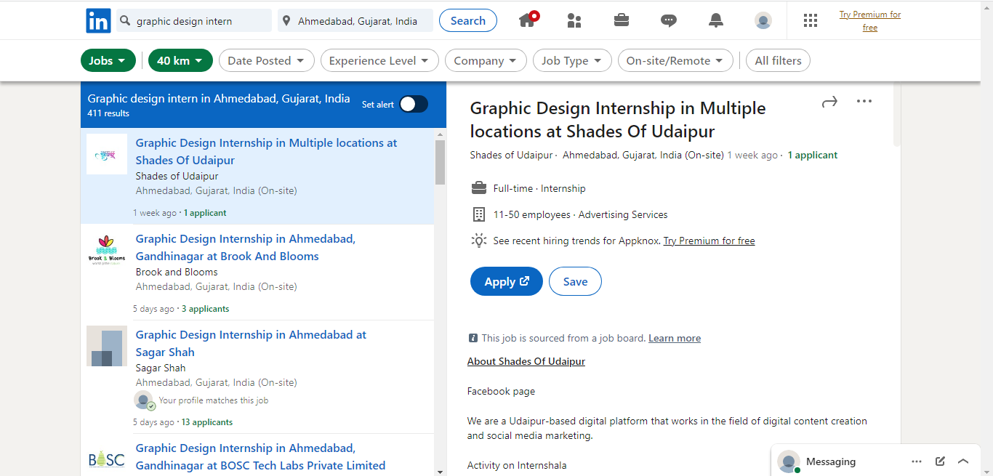Screen dimensions: 993x476
Task: Click job list scrollbar down arrow
Action: 440,471
